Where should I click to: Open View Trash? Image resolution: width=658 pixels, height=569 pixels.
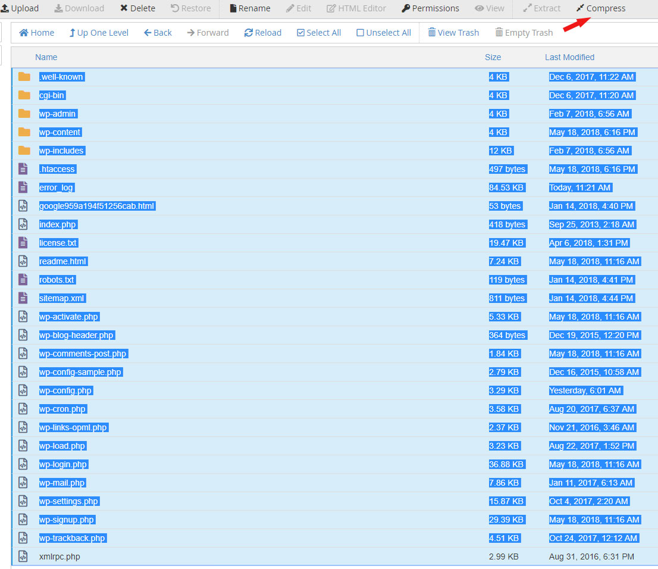click(x=453, y=33)
